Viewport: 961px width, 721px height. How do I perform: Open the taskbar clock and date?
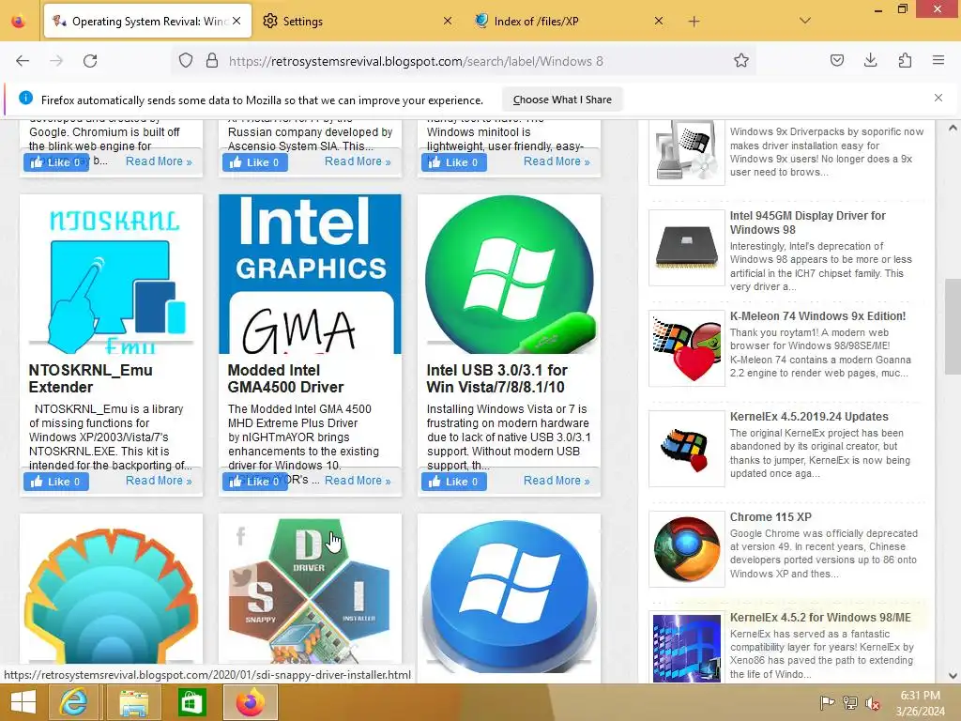920,703
